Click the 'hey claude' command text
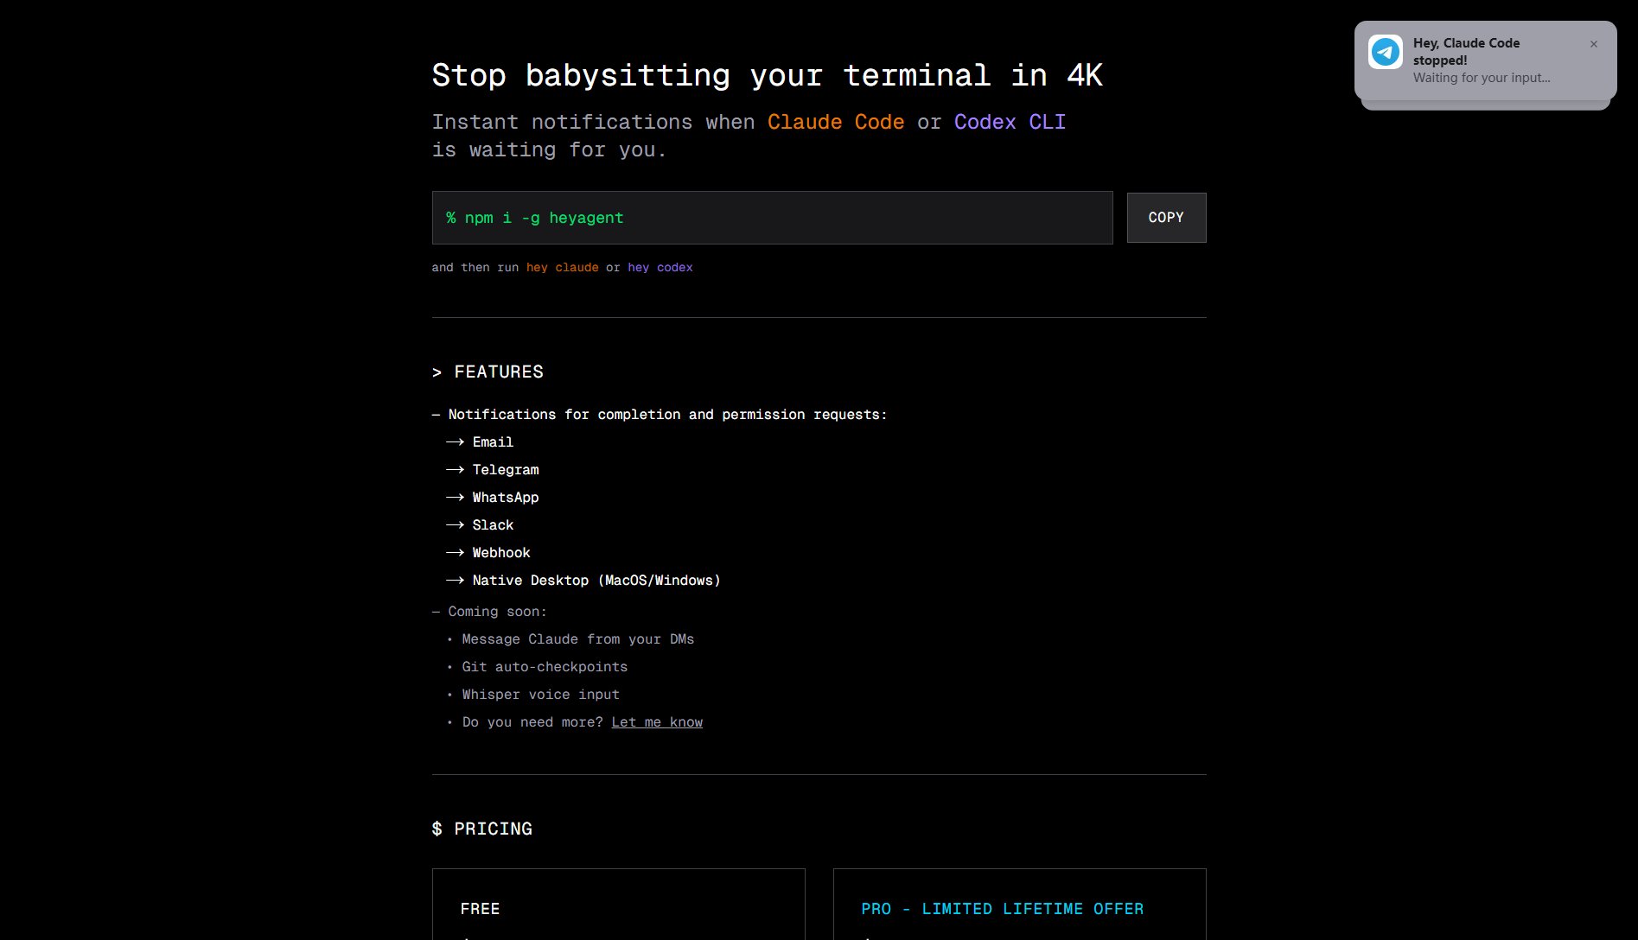The height and width of the screenshot is (940, 1638). [562, 268]
